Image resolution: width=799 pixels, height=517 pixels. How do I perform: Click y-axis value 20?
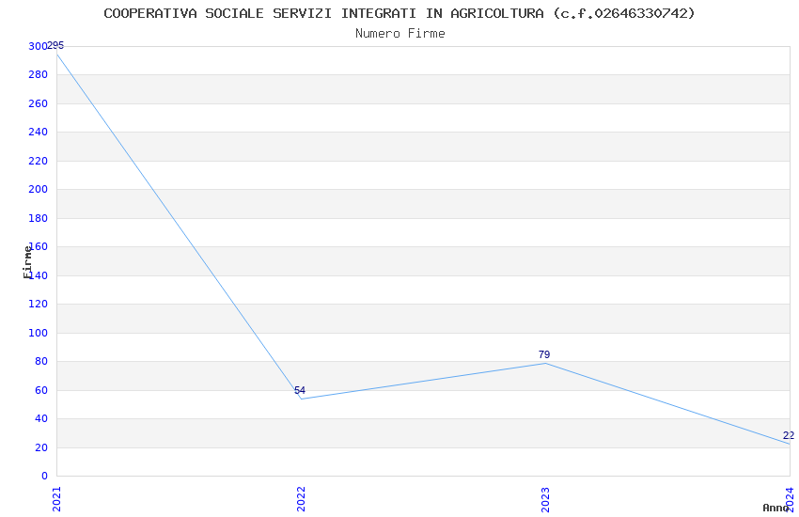point(40,447)
